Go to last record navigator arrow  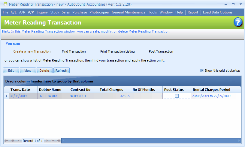[58, 141]
